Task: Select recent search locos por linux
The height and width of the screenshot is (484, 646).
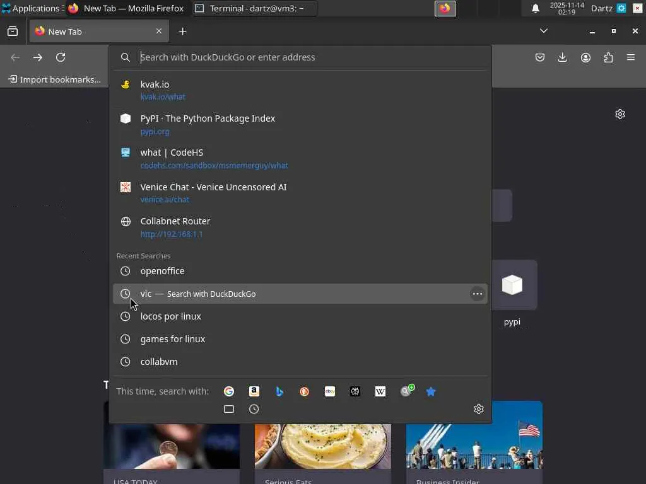Action: [x=300, y=316]
